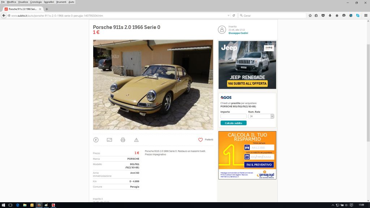Click the Calcola subito button
This screenshot has height=208, width=370.
233,123
